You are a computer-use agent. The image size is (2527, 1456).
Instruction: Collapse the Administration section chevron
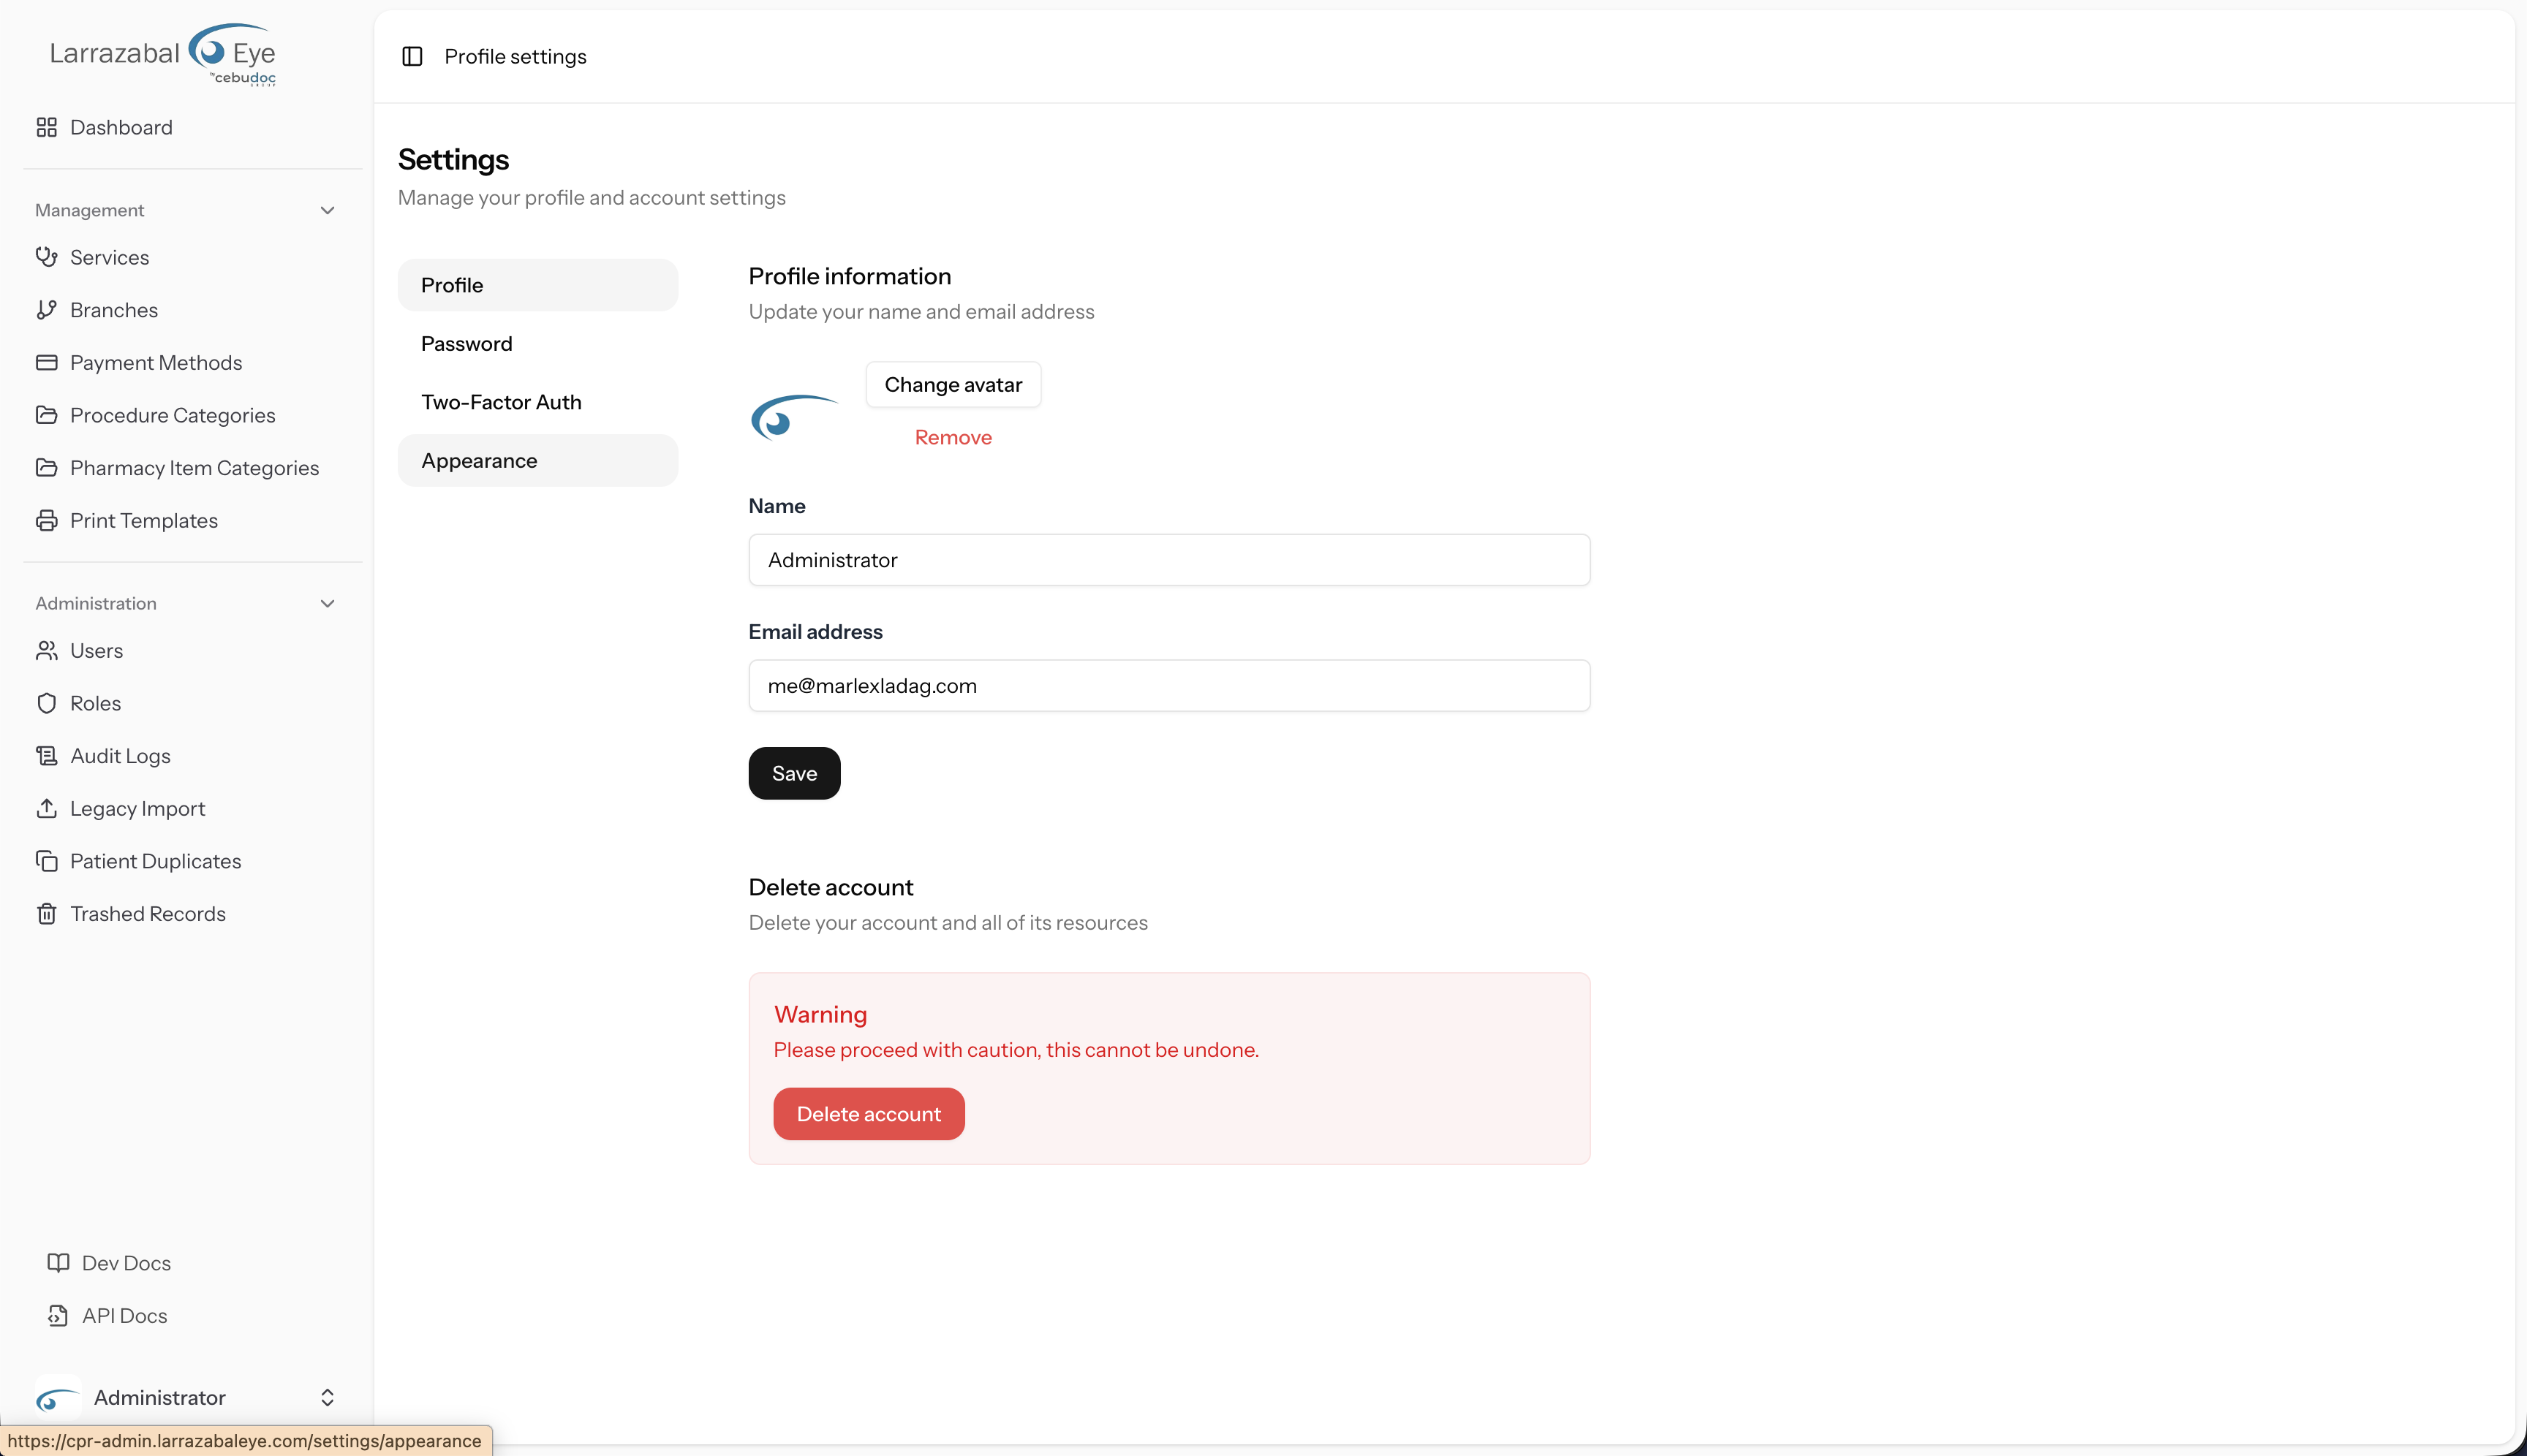[x=327, y=603]
